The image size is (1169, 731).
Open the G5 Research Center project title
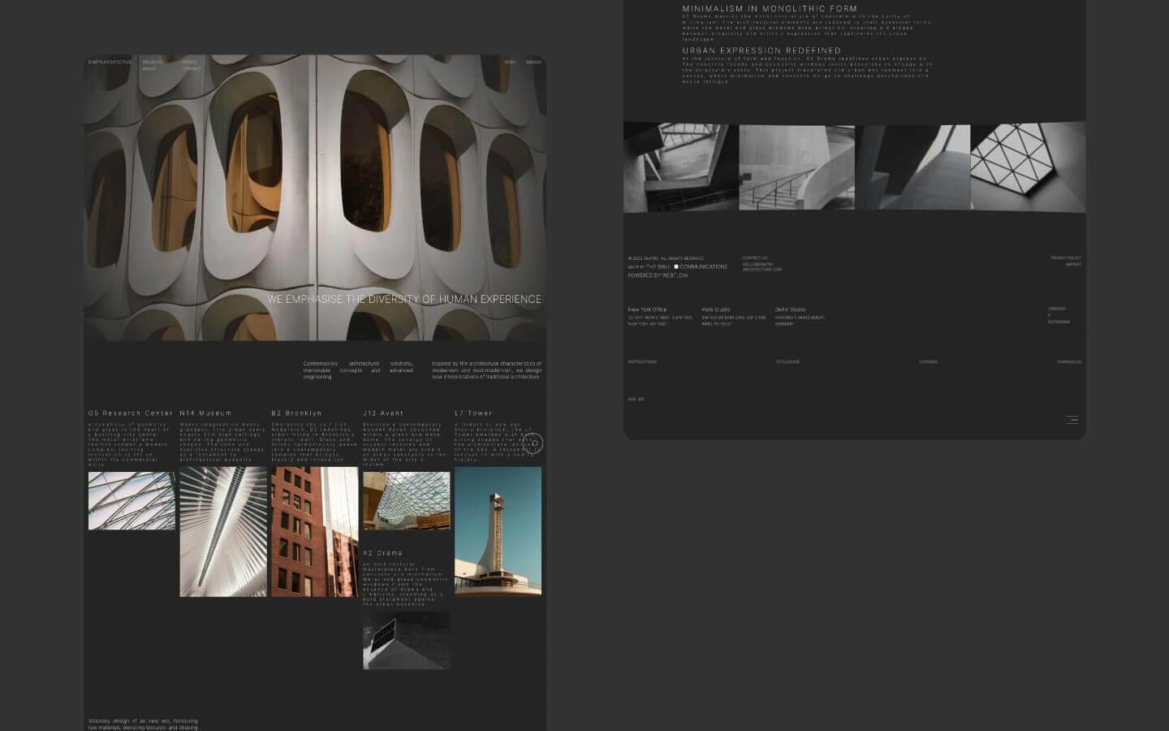(131, 413)
